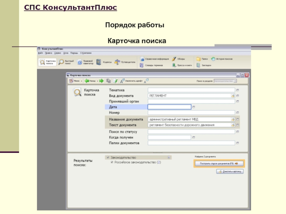Click Построить список документов button
This screenshot has width=286, height=214.
pos(220,163)
